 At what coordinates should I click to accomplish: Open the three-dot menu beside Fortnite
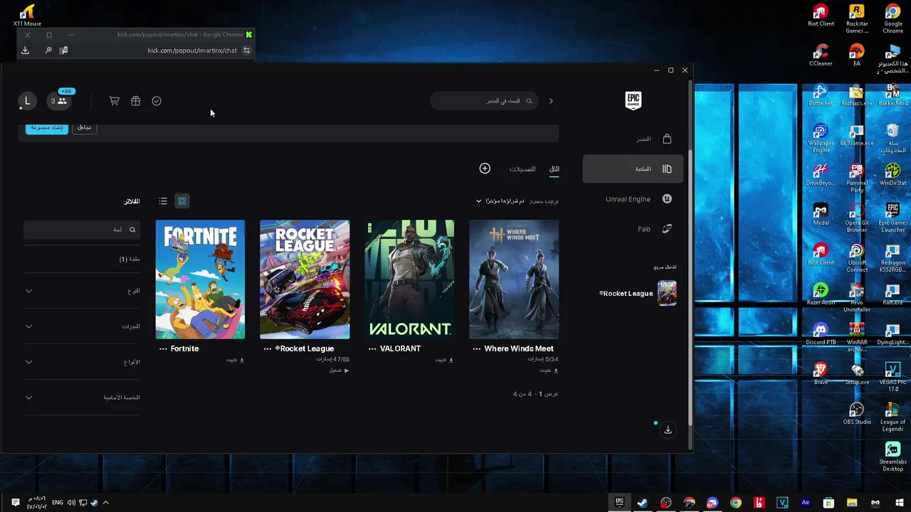(163, 349)
